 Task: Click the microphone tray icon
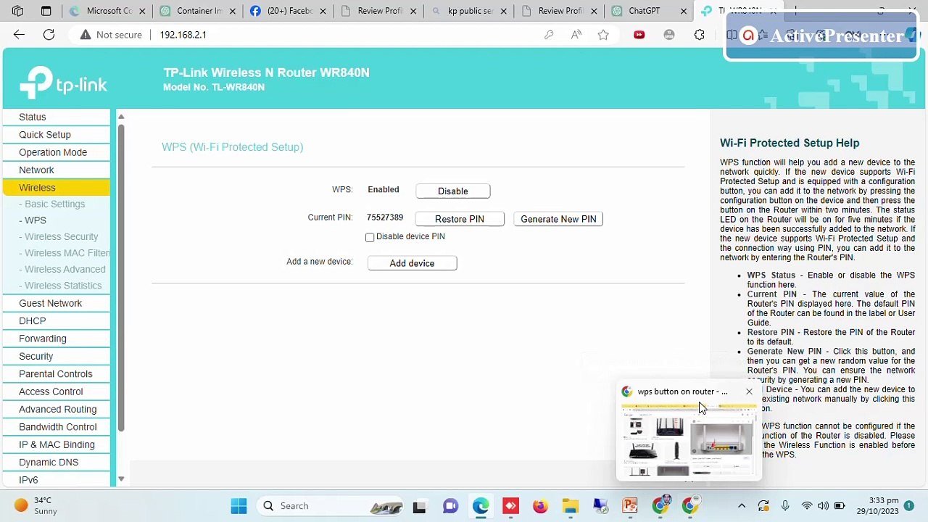pyautogui.click(x=785, y=506)
